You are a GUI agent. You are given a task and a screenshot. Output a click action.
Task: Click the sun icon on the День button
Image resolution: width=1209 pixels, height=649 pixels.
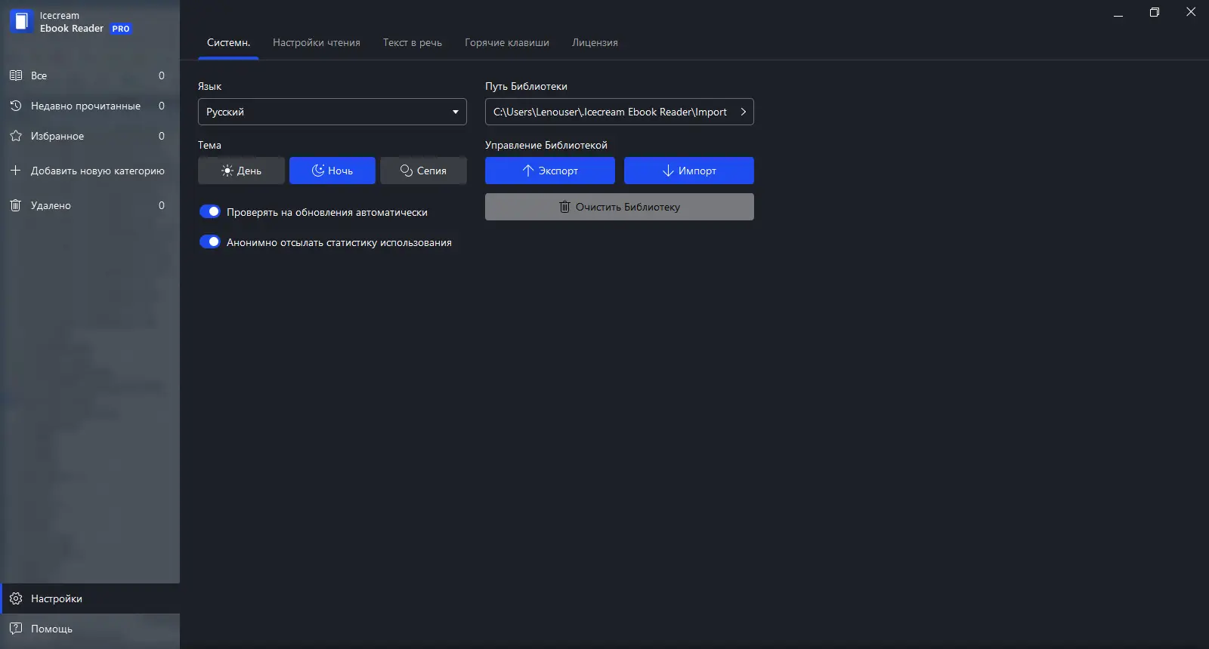point(227,171)
